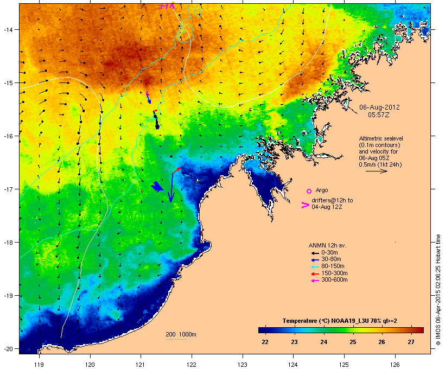Click the date label 06-Aug-2012

tap(379, 107)
